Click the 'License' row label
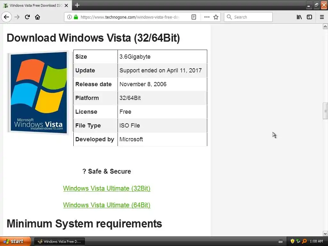Viewport: 328px width, 246px height. pos(86,112)
